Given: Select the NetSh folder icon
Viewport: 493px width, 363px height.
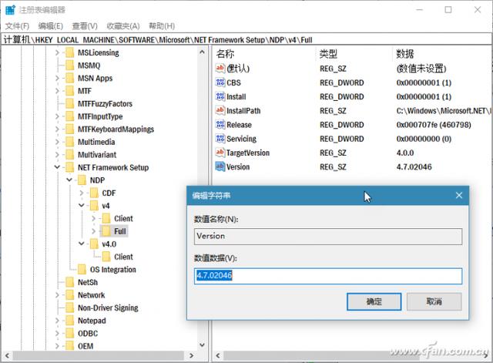Looking at the screenshot, I should pyautogui.click(x=69, y=282).
